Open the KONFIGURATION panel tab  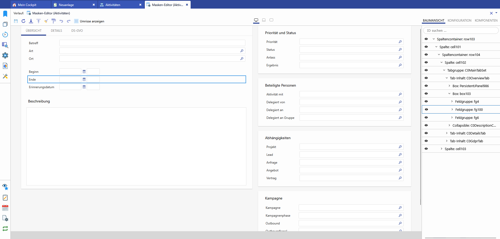coord(459,21)
